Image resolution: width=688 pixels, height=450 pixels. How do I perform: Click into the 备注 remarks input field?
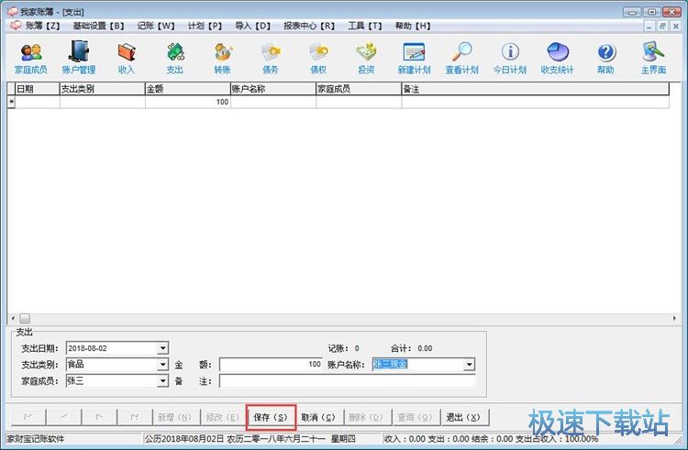click(x=347, y=380)
